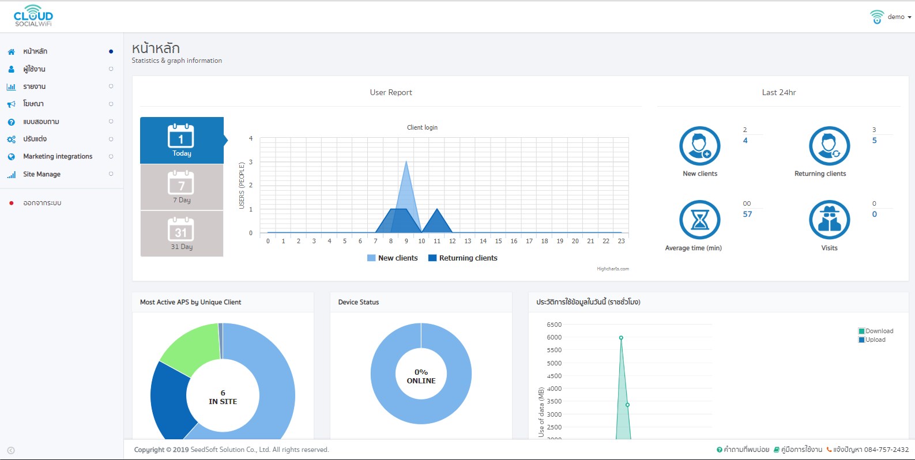The height and width of the screenshot is (460, 915).
Task: Switch to the 7 Day report tab
Action: (x=182, y=187)
